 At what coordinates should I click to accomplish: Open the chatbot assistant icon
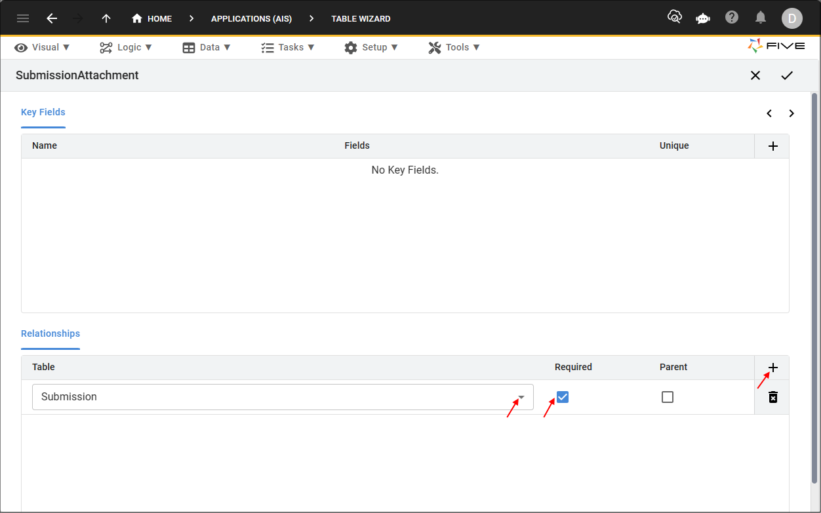703,18
